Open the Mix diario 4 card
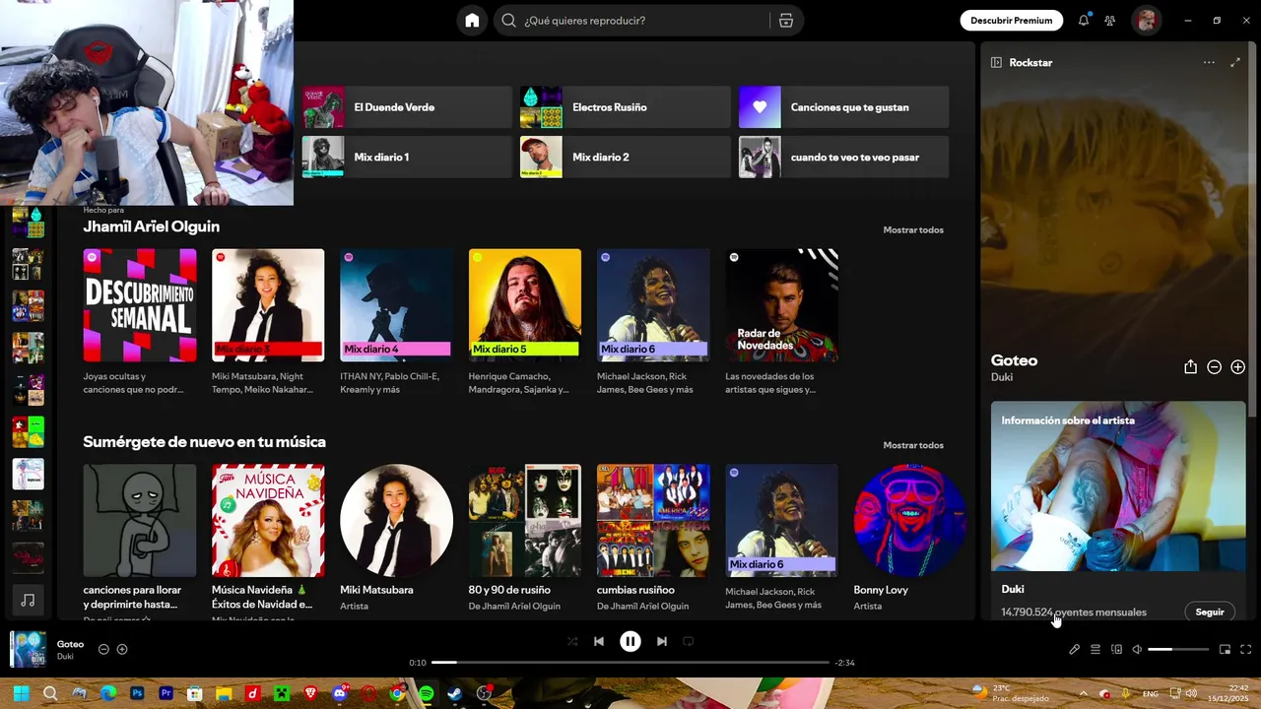 (397, 322)
